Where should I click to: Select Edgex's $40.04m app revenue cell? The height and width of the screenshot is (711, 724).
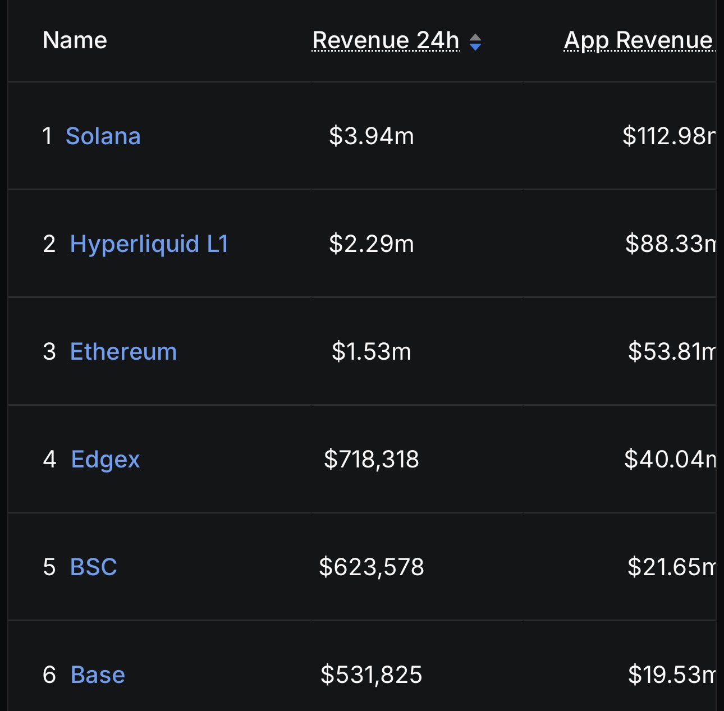click(x=670, y=460)
